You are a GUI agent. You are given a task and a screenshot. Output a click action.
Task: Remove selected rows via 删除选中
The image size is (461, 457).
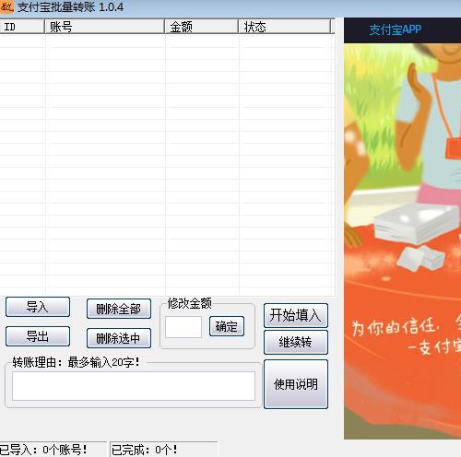tap(119, 338)
